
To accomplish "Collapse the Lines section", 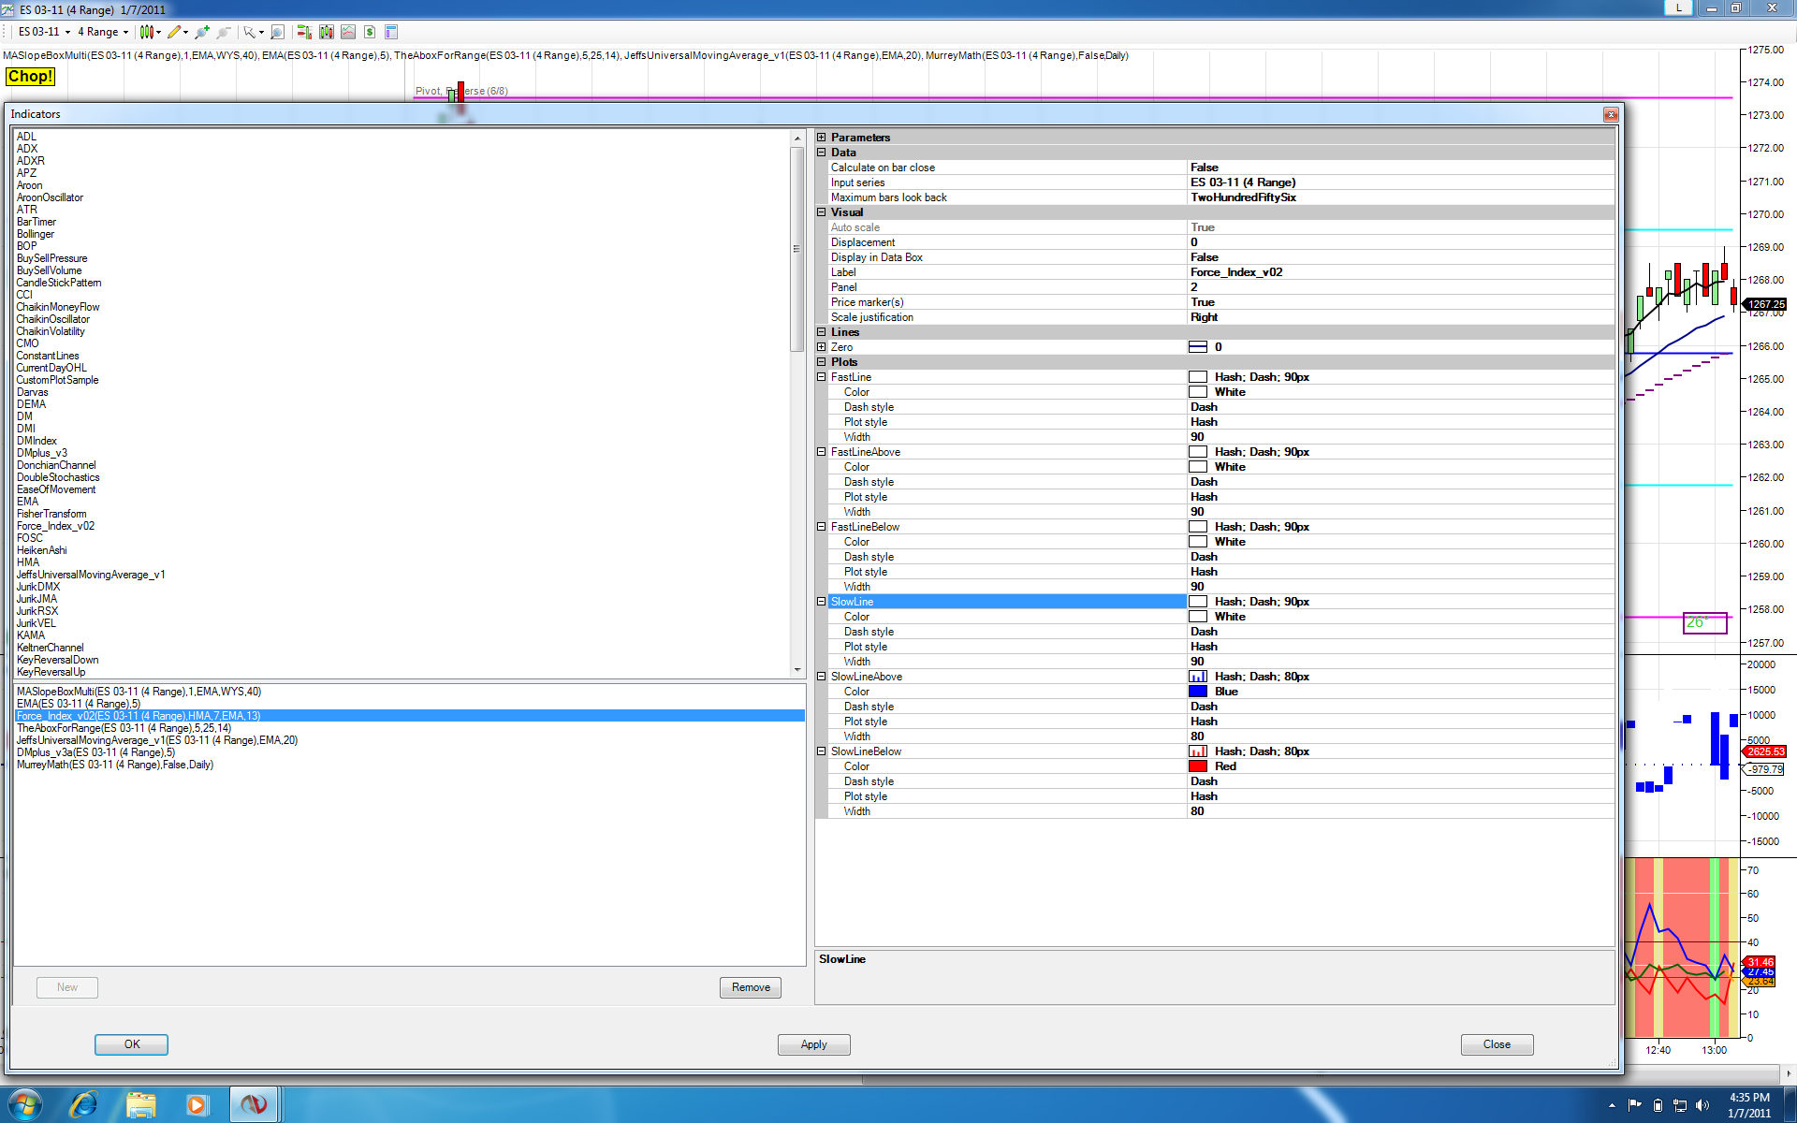I will pyautogui.click(x=822, y=332).
